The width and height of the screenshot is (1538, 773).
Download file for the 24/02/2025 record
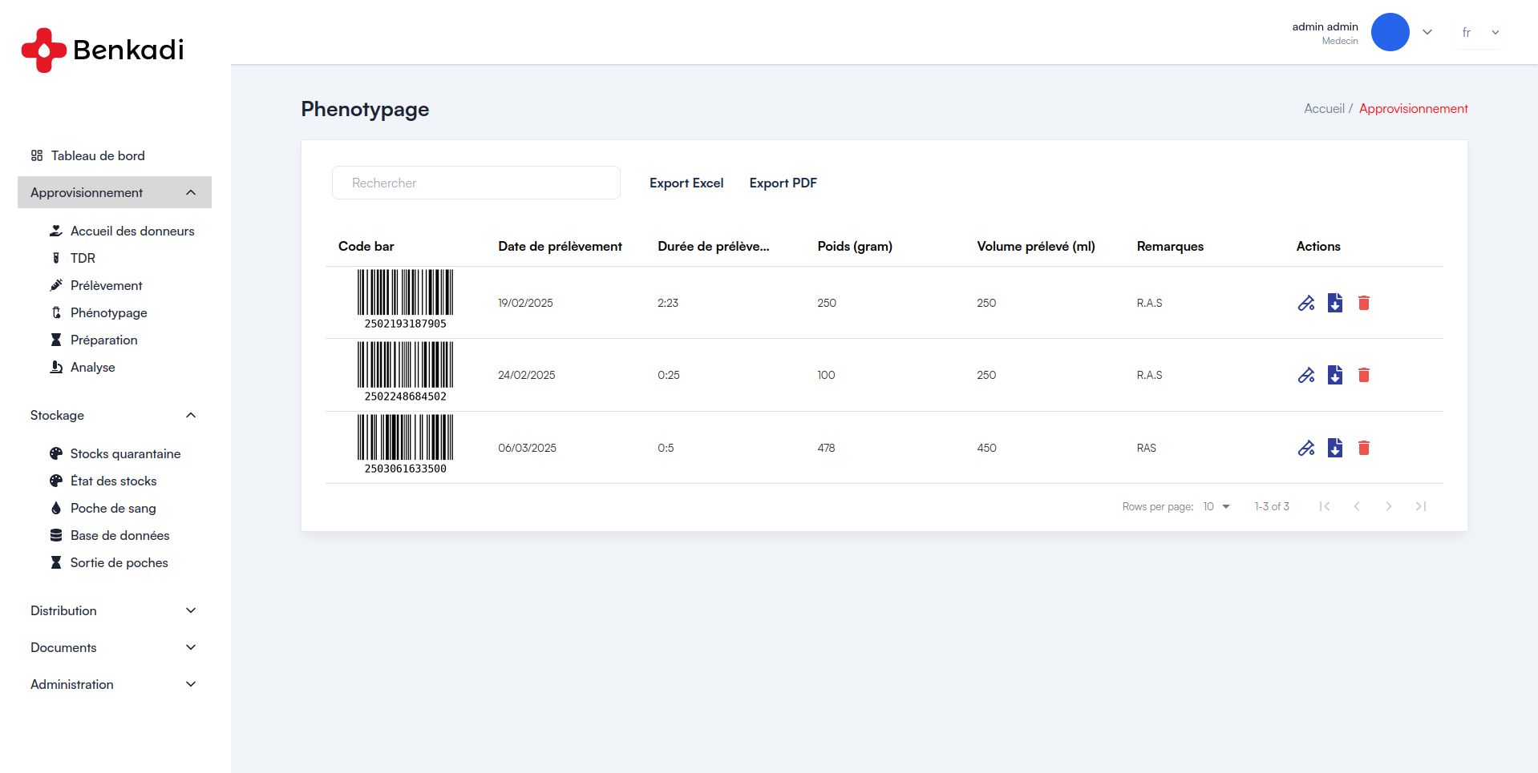[1335, 375]
